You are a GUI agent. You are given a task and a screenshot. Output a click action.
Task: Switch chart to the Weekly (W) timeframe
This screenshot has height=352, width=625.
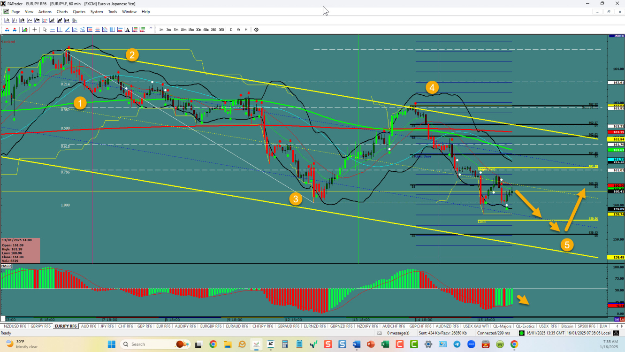tap(238, 30)
